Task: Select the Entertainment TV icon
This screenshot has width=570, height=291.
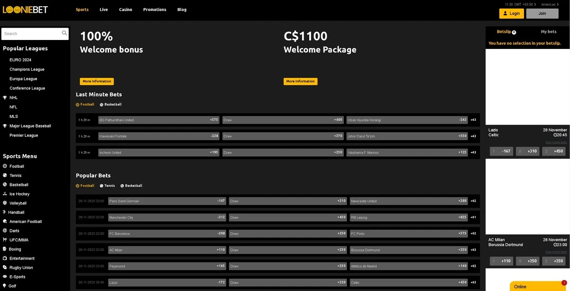Action: 5,258
